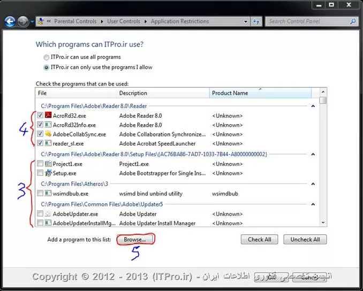The image size is (363, 291).
Task: Click 'Adobe Reader 8.0' description in AcroRd32.exe row
Action: pyautogui.click(x=140, y=116)
